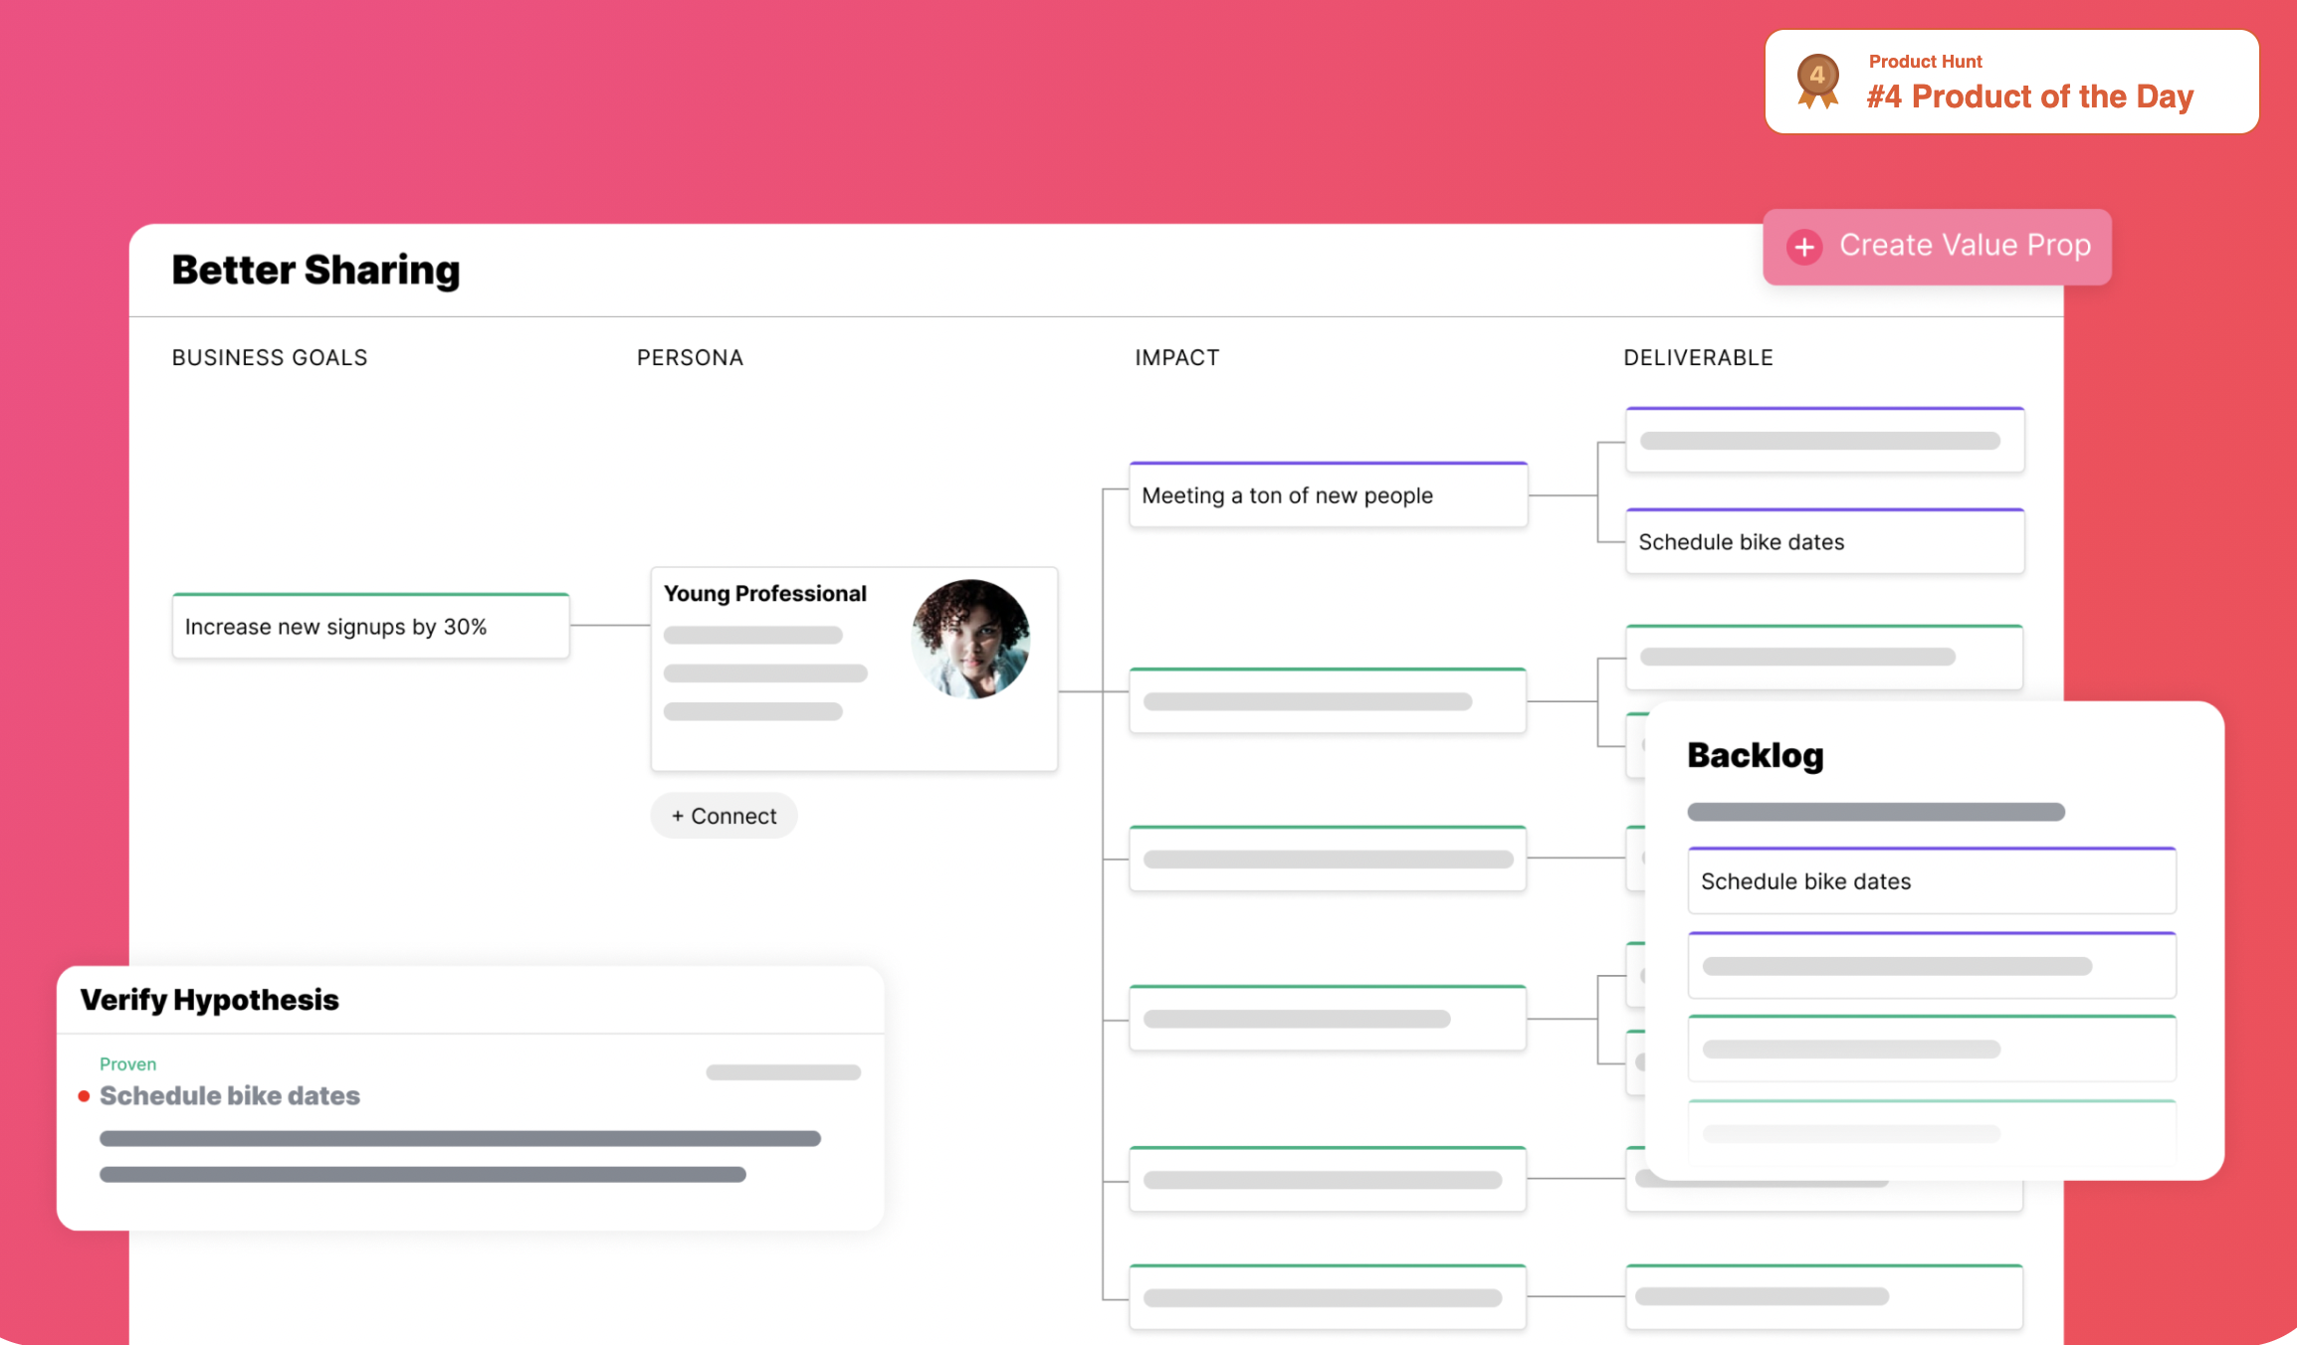Click the + Connect button

coord(724,816)
